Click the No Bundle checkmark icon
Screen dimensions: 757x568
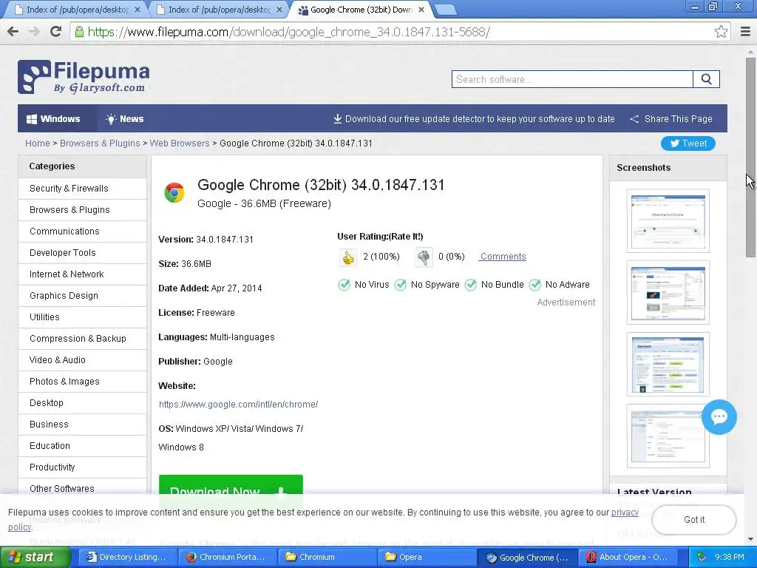(470, 285)
